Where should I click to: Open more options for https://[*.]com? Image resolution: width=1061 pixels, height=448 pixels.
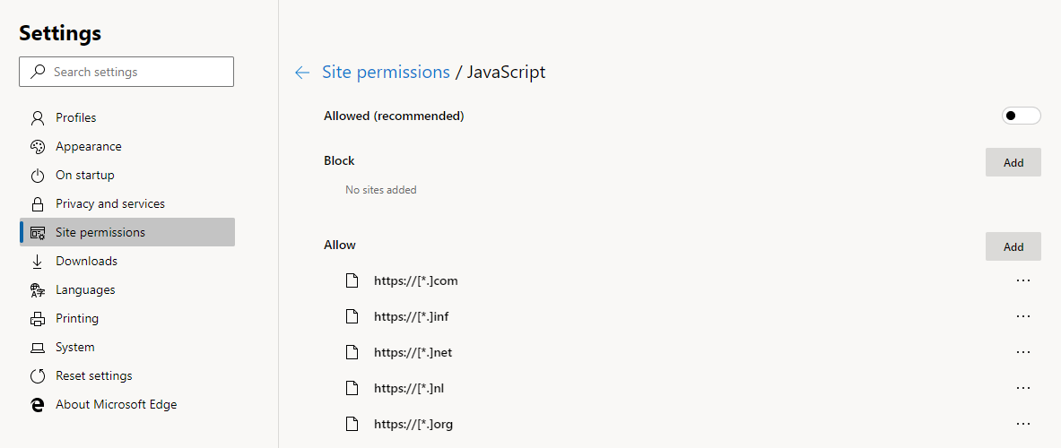(x=1023, y=280)
